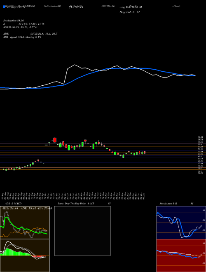The height and width of the screenshot is (272, 206).
Task: Click the 'Avg Vol: 0.05 M' label
Action: coord(131,7)
